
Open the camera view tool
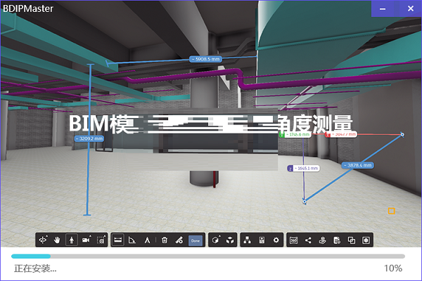86,240
